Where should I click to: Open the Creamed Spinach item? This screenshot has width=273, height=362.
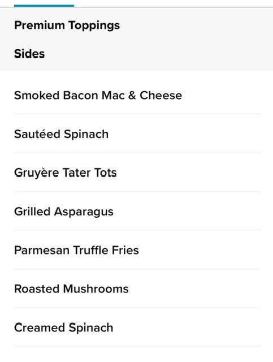(x=137, y=327)
